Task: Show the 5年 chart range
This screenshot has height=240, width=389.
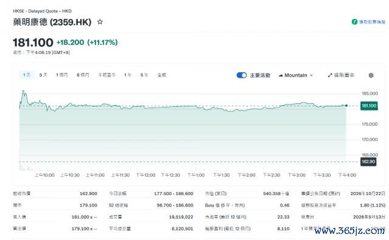Action: pos(144,75)
